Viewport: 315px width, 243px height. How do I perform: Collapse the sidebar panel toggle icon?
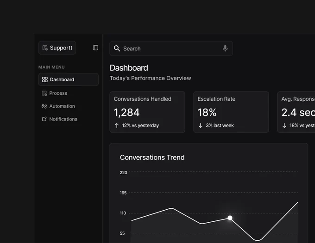point(95,48)
